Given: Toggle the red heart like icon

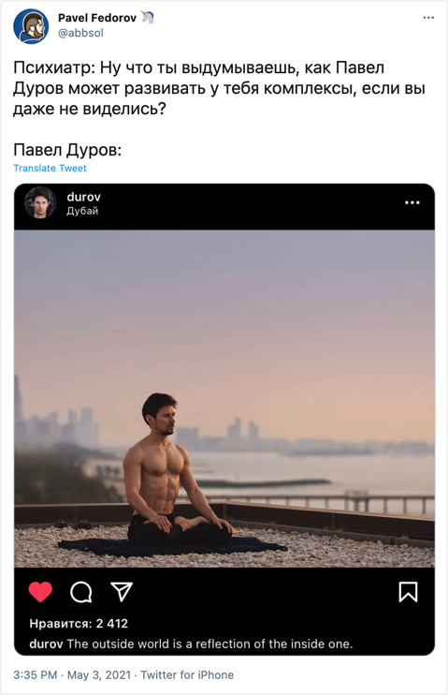Looking at the screenshot, I should click(x=40, y=591).
